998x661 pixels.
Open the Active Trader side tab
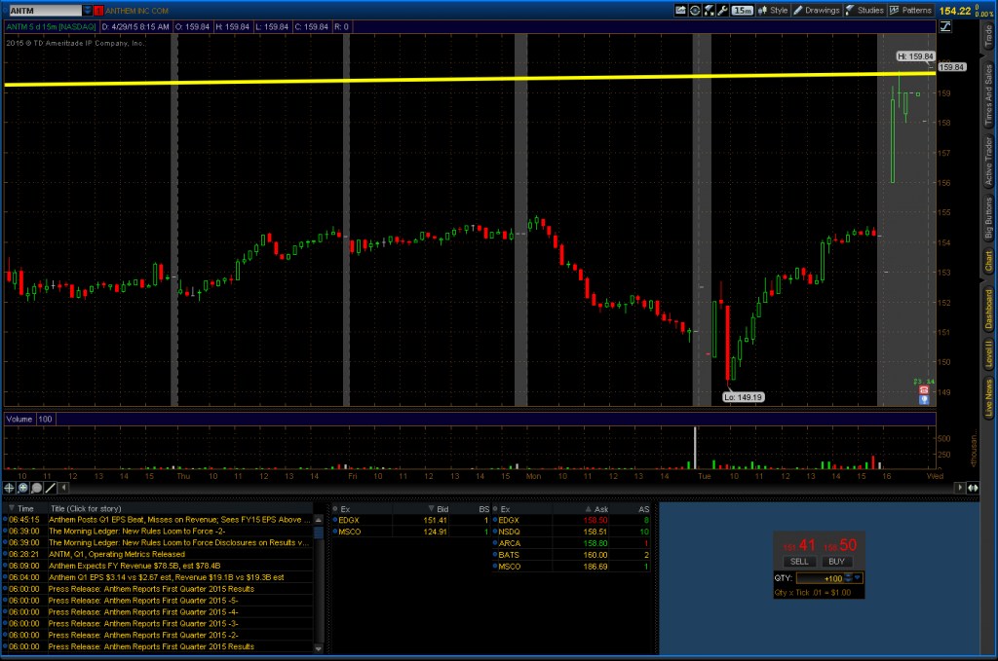pos(989,161)
